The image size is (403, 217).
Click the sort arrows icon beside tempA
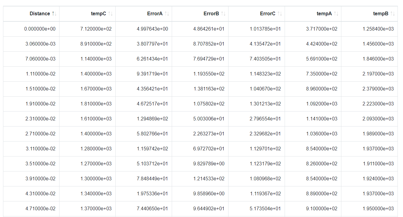336,14
